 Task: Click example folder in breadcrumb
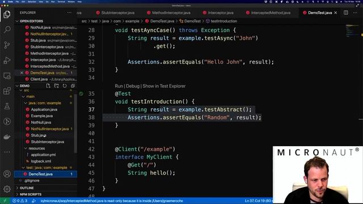[132, 21]
